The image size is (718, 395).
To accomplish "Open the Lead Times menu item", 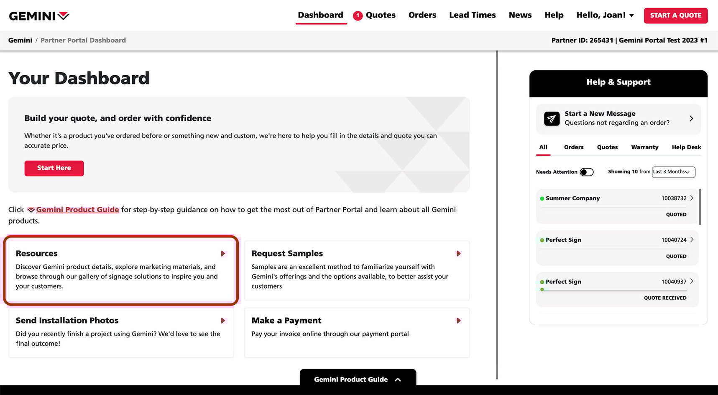I will coord(472,15).
